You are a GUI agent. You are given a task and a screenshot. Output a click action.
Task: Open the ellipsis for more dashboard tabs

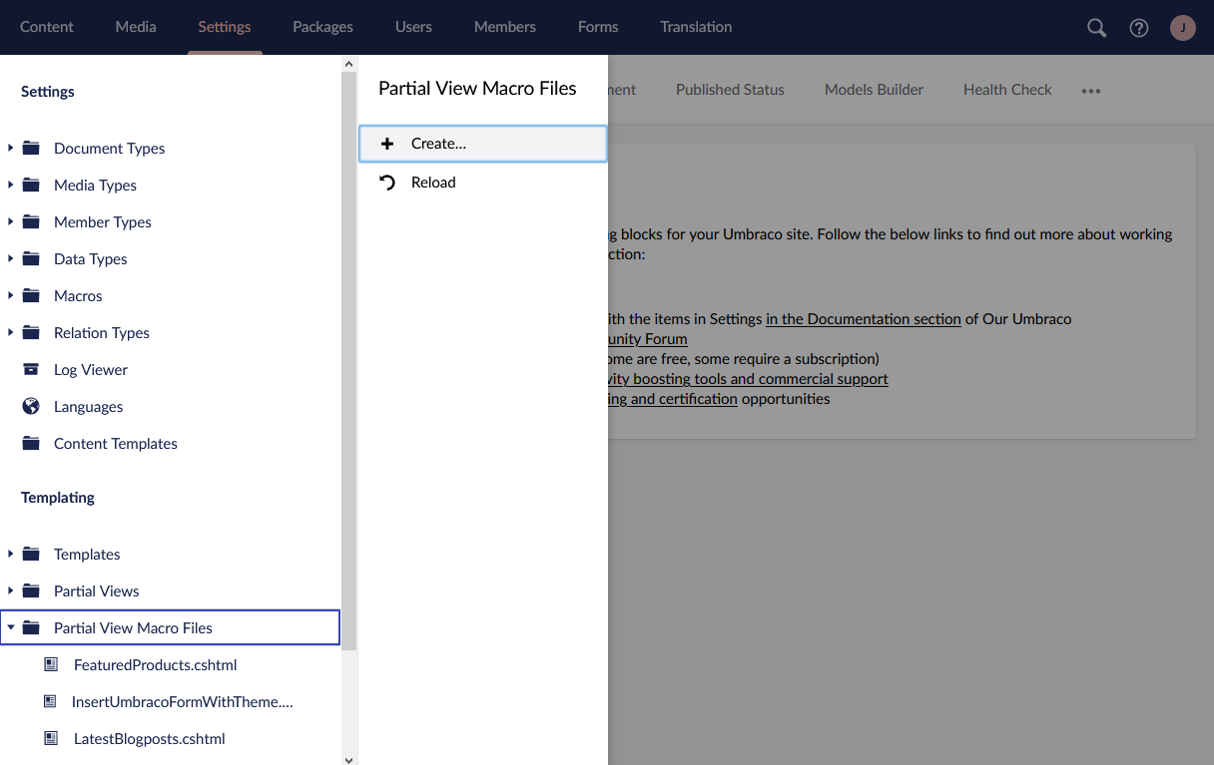pyautogui.click(x=1090, y=91)
